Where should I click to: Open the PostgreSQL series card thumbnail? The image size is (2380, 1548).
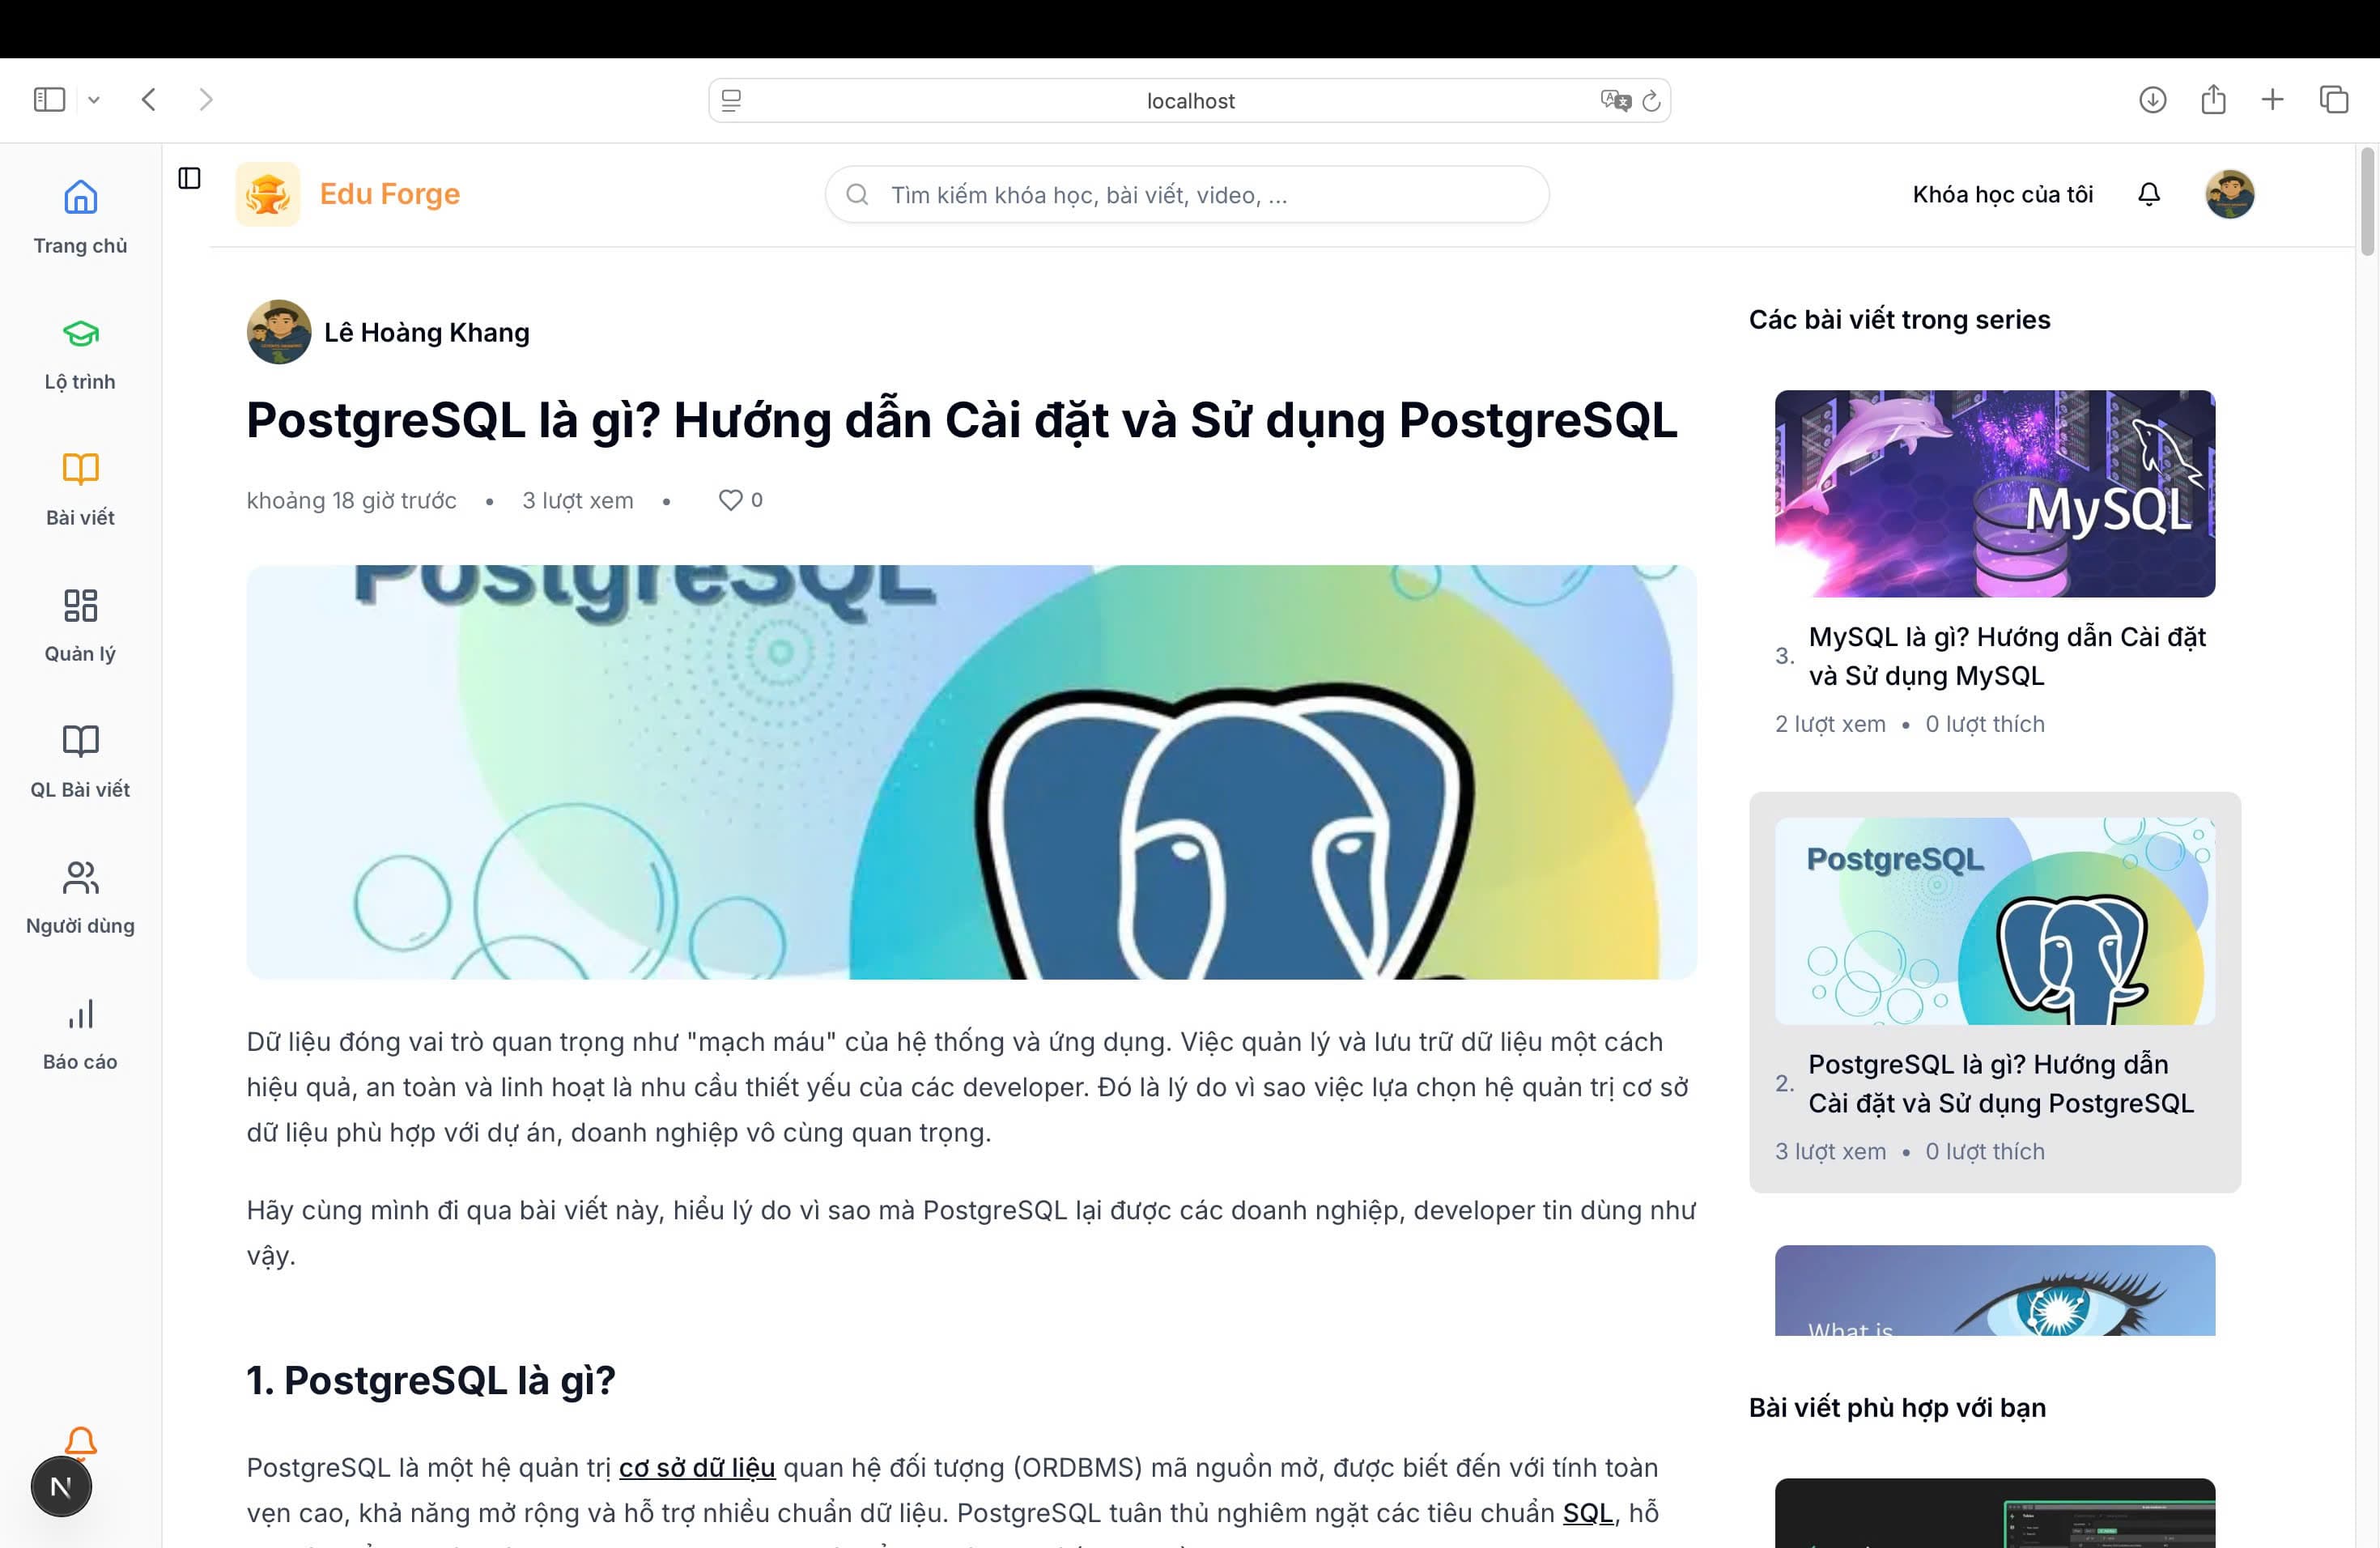[1994, 921]
